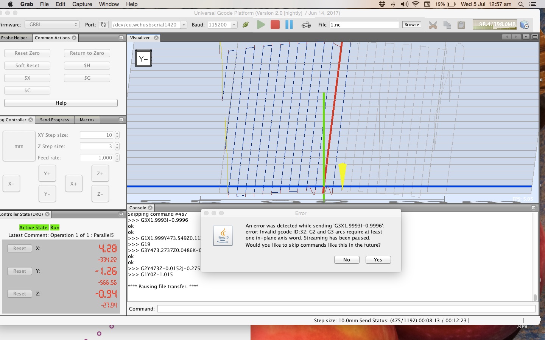Expand the Baud rate dropdown
Viewport: 545px width, 340px height.
pyautogui.click(x=234, y=25)
